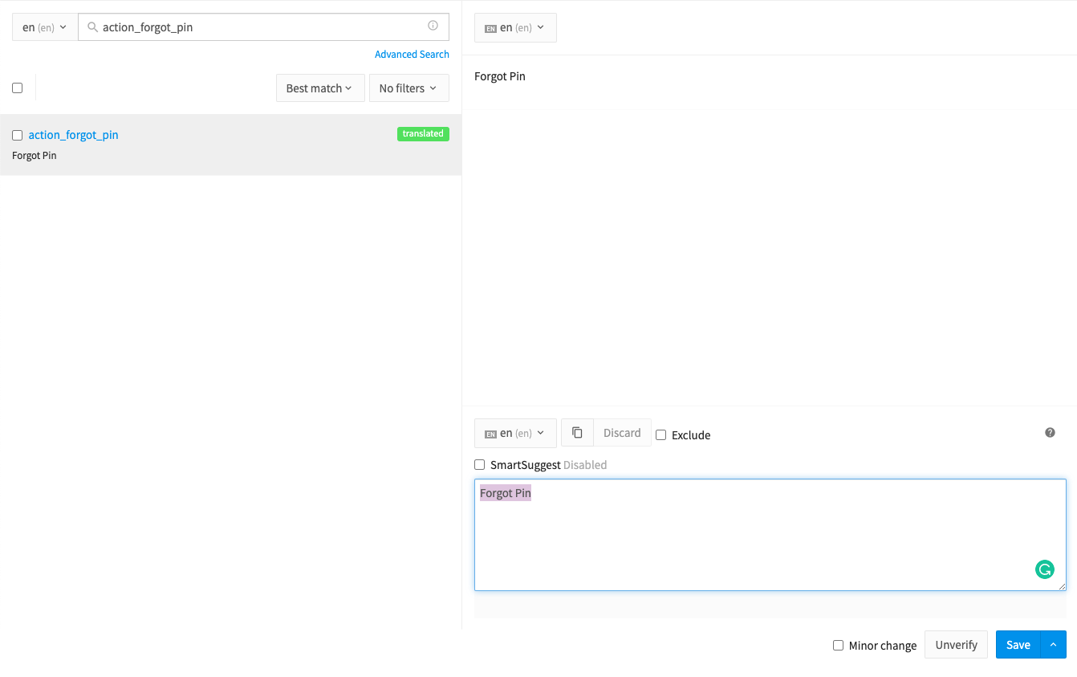Screen dimensions: 1077x677
Task: Open the reference language dropdown at top
Action: [x=515, y=27]
